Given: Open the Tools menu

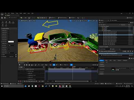Looking at the screenshot, I should click(x=17, y=13).
